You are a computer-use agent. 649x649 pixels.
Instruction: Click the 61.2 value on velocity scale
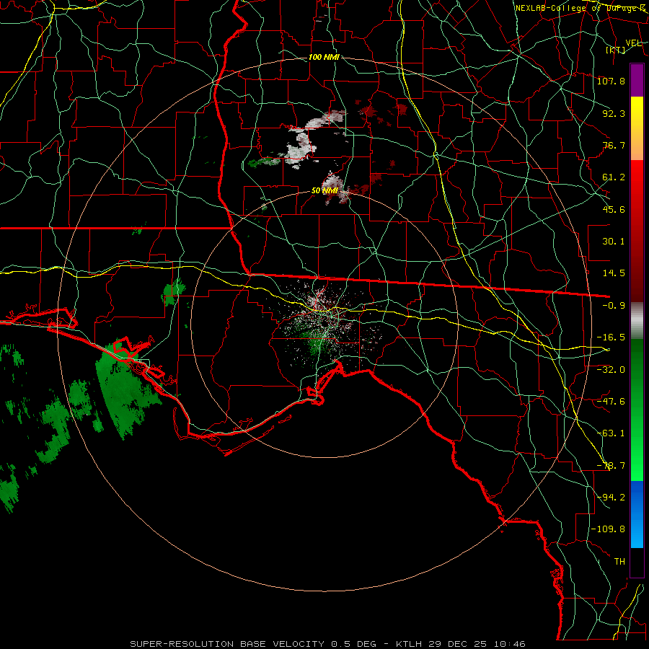pyautogui.click(x=614, y=177)
